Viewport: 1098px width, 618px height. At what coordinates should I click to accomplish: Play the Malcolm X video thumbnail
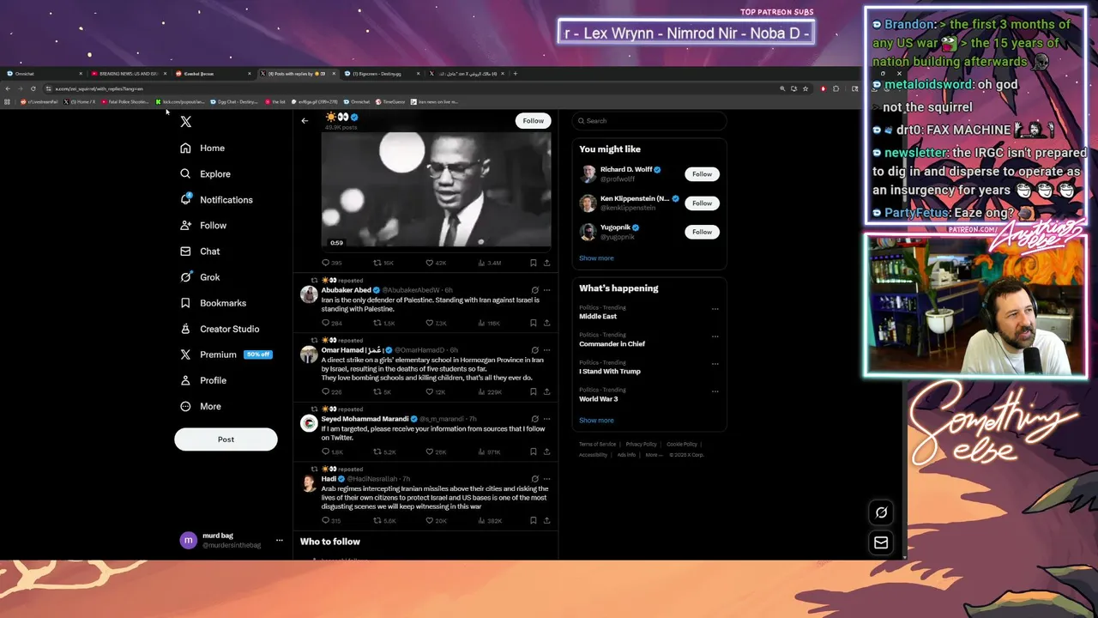pyautogui.click(x=436, y=189)
